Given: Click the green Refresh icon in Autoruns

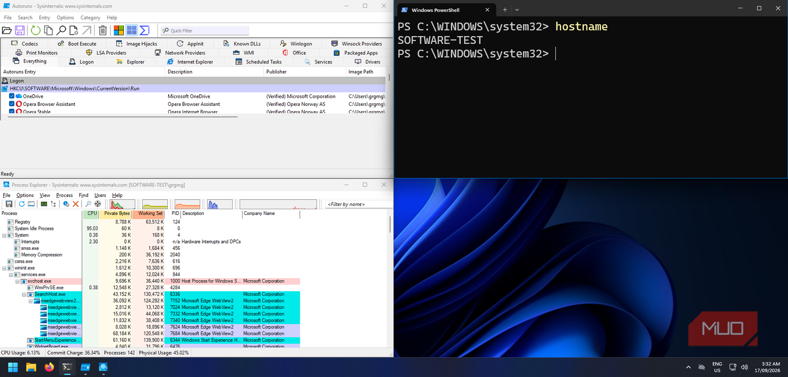Looking at the screenshot, I should (35, 31).
